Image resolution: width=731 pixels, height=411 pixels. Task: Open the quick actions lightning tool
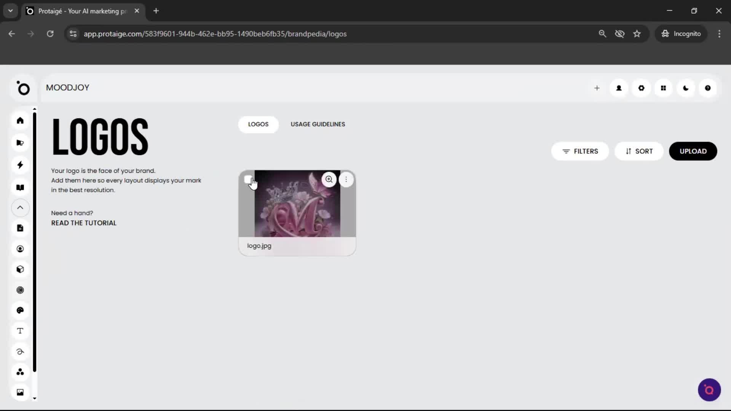20,165
